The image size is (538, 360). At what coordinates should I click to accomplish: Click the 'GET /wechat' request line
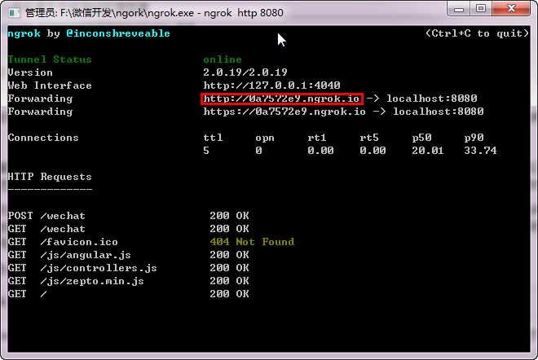pyautogui.click(x=46, y=229)
